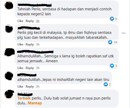The image size is (130, 108).
Task: Click the thumbs-up reaction icon showing 14 likes
Action: [110, 42]
